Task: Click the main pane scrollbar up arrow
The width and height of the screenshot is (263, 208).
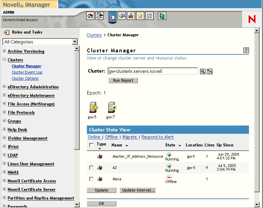Action: click(257, 31)
